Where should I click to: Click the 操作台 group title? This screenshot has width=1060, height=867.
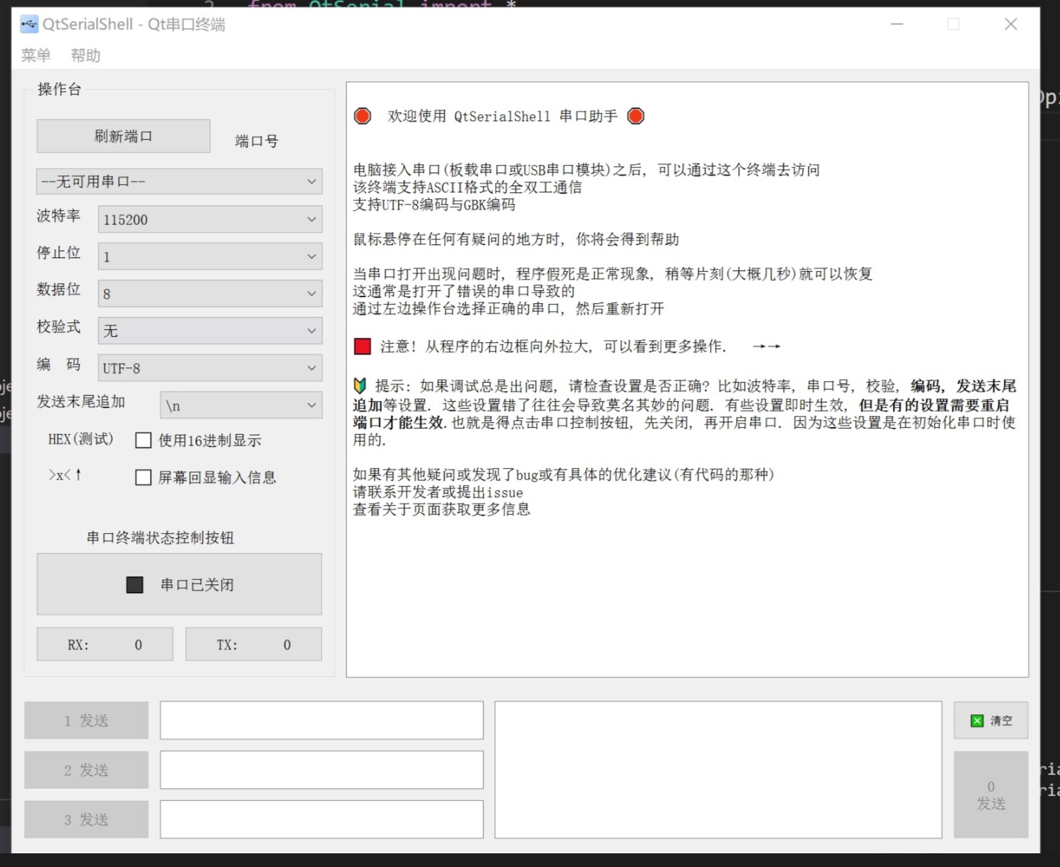(59, 89)
